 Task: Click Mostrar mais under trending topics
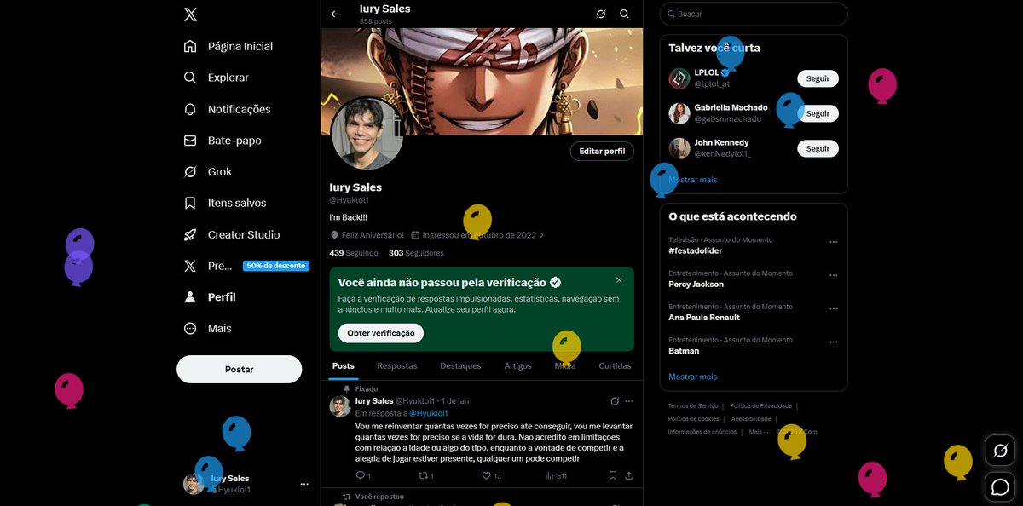(x=692, y=377)
